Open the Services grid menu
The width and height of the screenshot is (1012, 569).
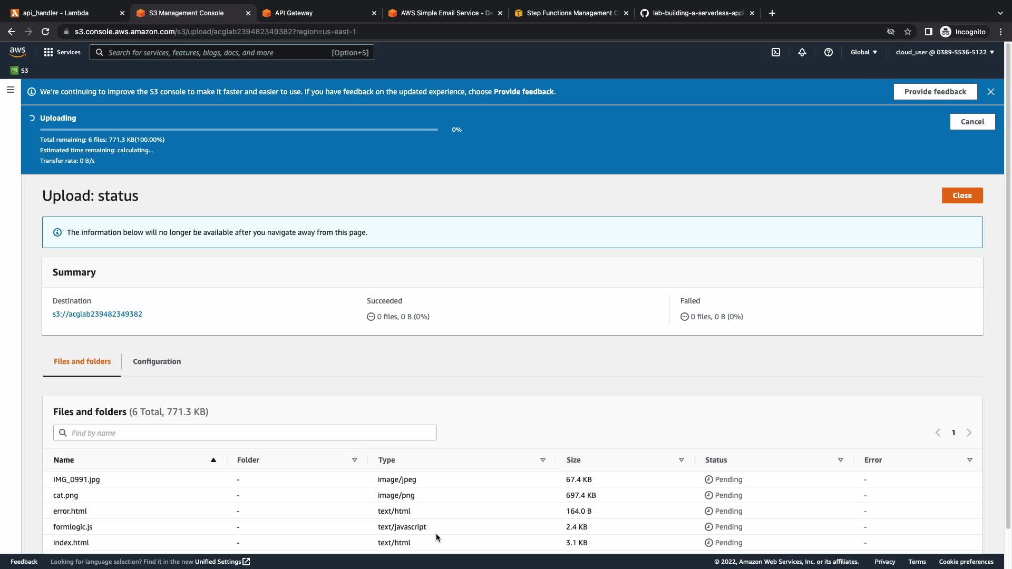[x=62, y=52]
